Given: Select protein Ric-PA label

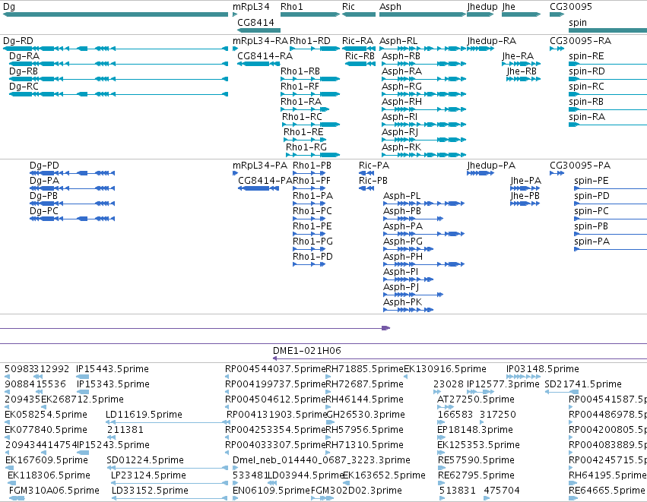Looking at the screenshot, I should coord(374,166).
